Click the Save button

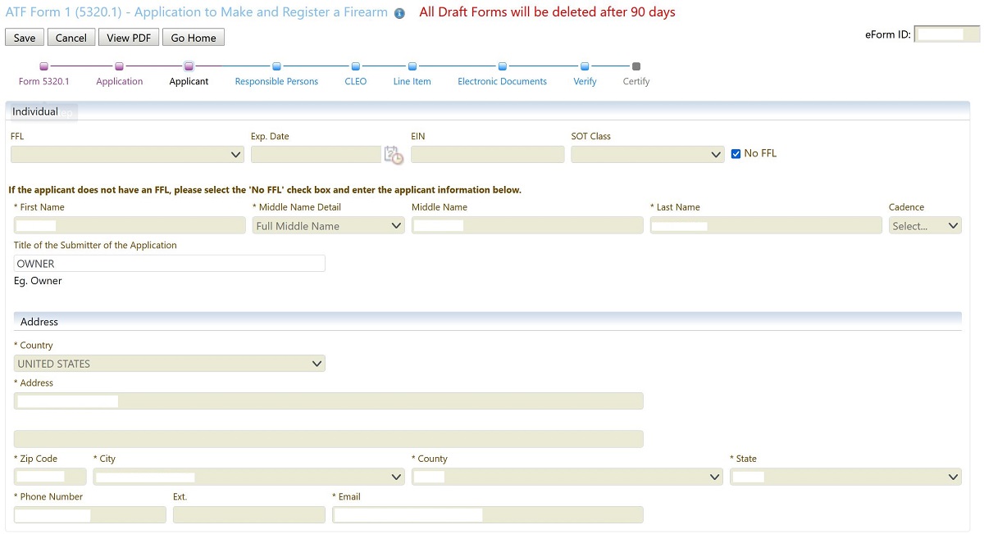click(25, 38)
